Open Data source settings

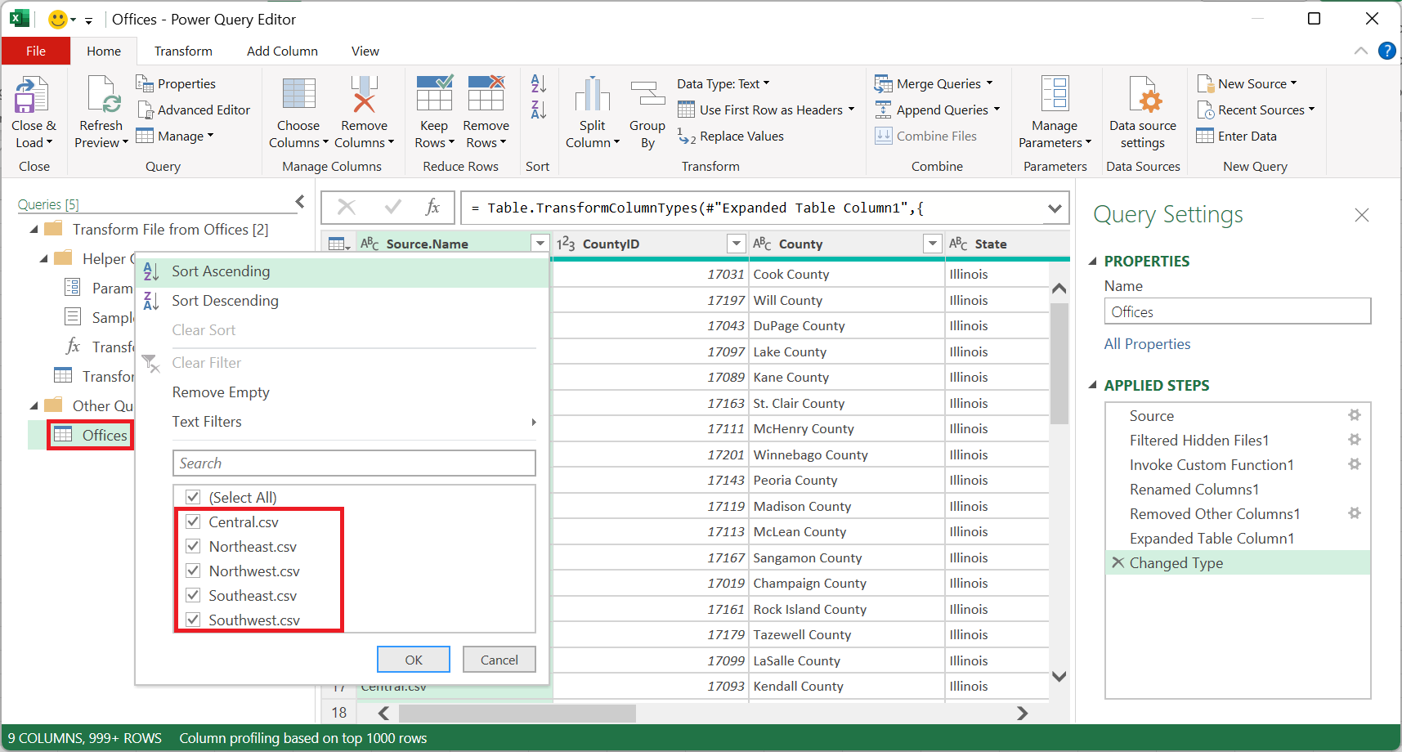(1143, 112)
